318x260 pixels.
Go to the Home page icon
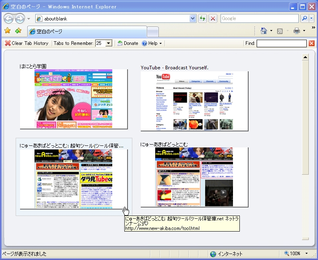[x=263, y=31]
